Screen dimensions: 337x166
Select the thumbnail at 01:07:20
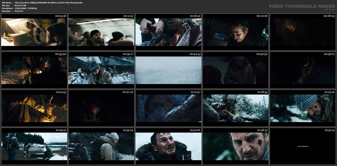click(x=101, y=108)
